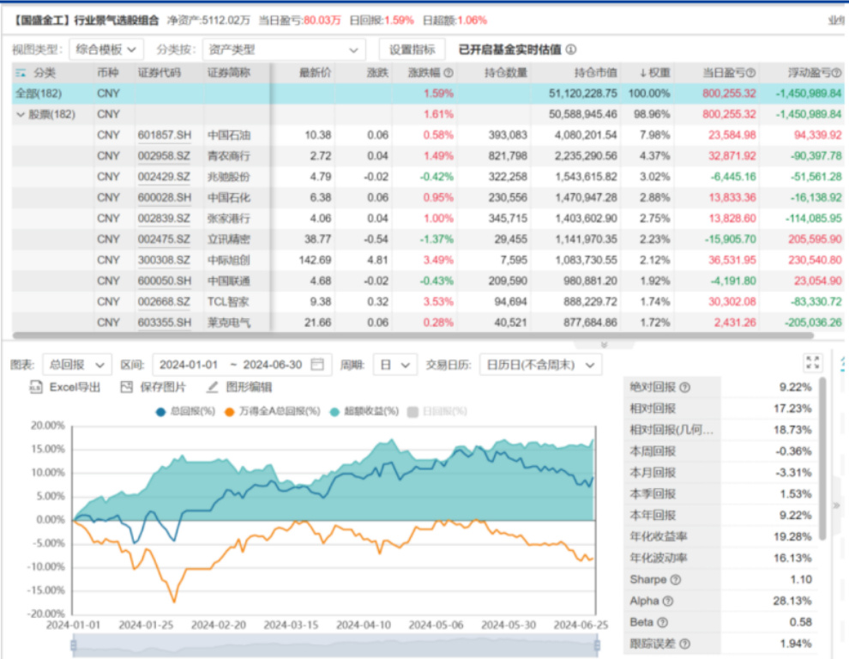The image size is (849, 659).
Task: Open 图形编辑 chart editor pencil icon
Action: click(212, 388)
